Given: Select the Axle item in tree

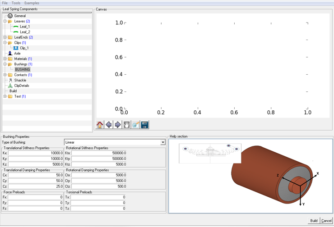Looking at the screenshot, I should (17, 53).
